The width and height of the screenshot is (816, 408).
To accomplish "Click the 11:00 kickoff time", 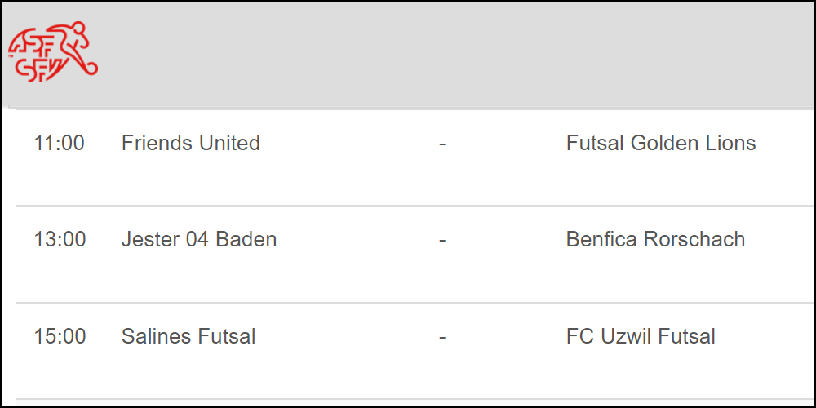I will click(x=59, y=144).
